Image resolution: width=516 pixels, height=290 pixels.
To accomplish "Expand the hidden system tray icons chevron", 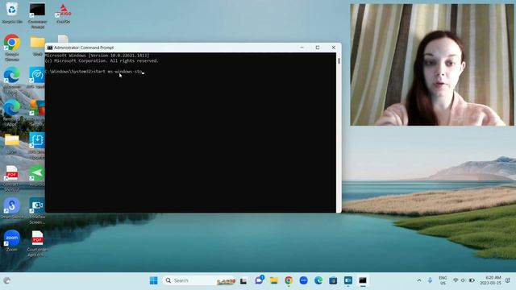I will (x=419, y=280).
